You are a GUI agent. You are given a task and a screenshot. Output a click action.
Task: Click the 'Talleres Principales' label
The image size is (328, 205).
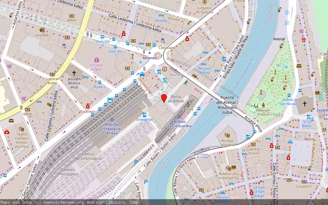click(68, 172)
